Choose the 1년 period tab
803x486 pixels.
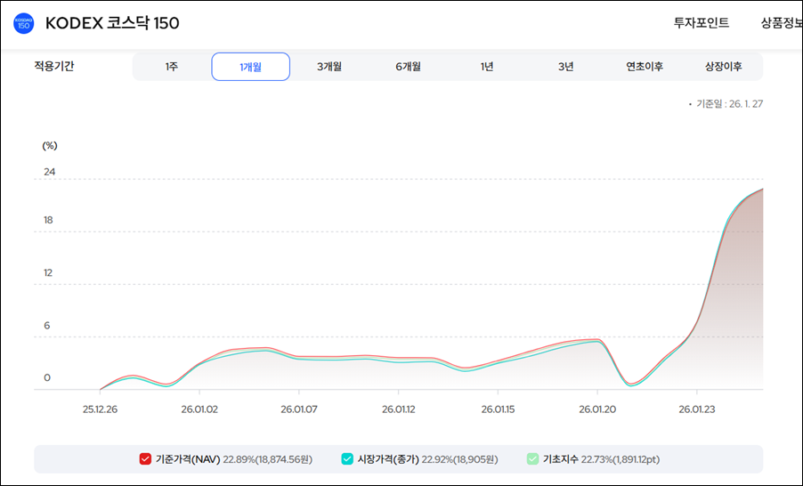pyautogui.click(x=487, y=67)
